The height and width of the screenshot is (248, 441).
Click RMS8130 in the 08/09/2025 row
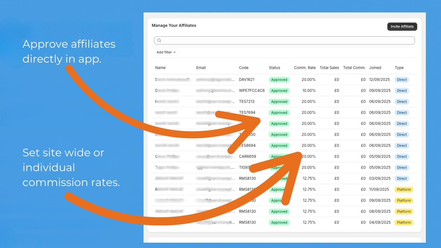pos(247,212)
